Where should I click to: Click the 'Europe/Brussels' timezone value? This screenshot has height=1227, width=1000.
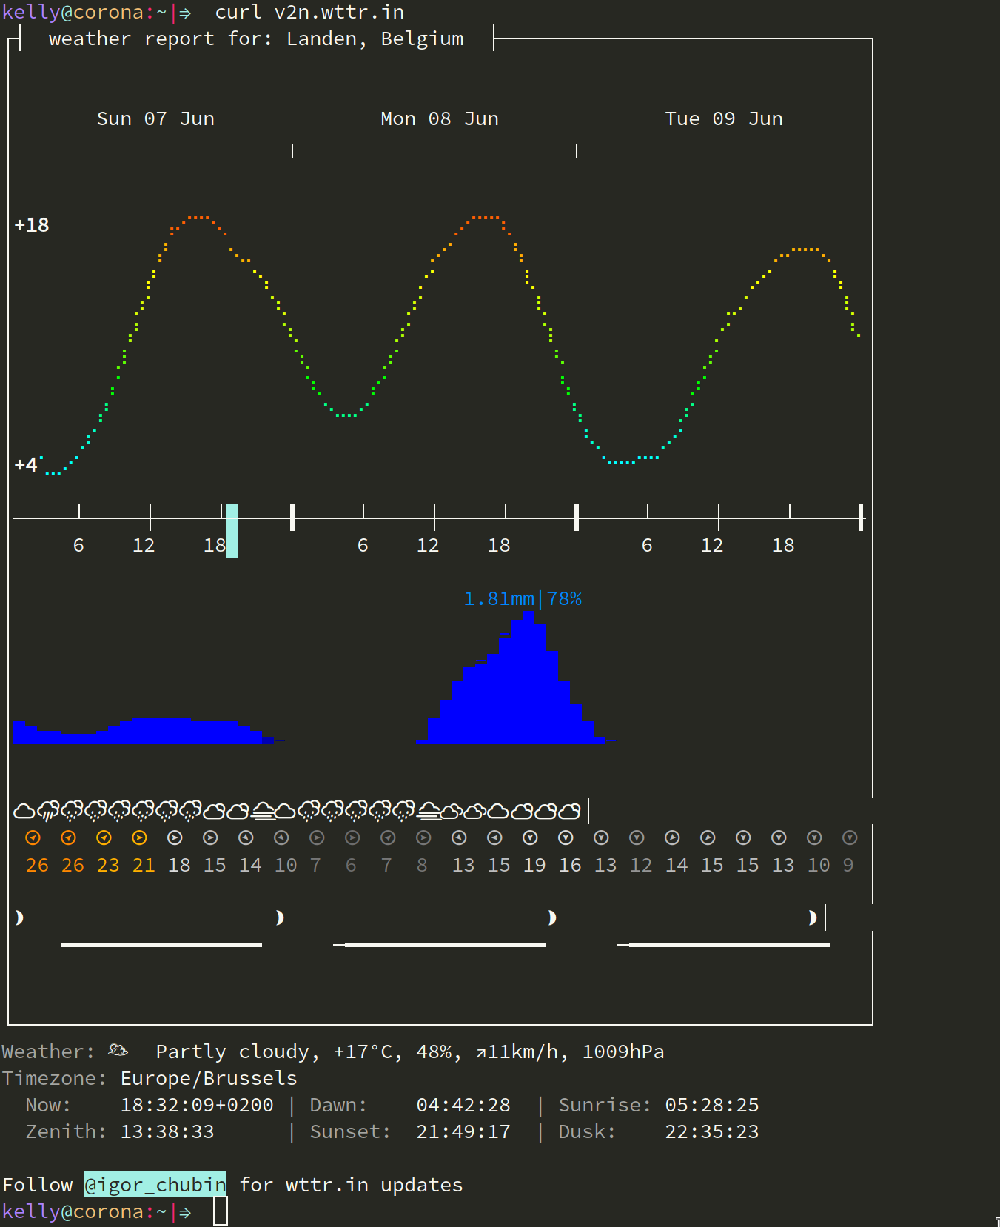209,1078
